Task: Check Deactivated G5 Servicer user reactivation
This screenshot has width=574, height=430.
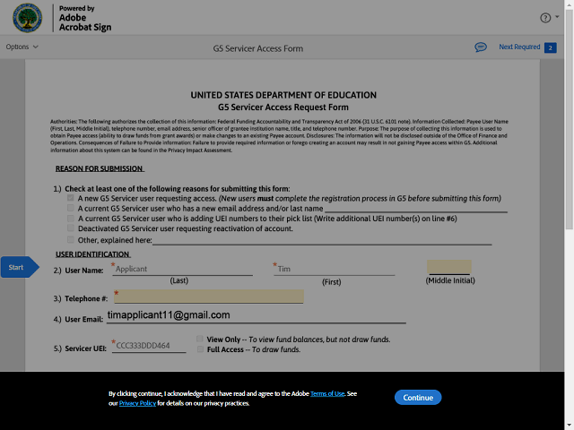Action: (71, 228)
